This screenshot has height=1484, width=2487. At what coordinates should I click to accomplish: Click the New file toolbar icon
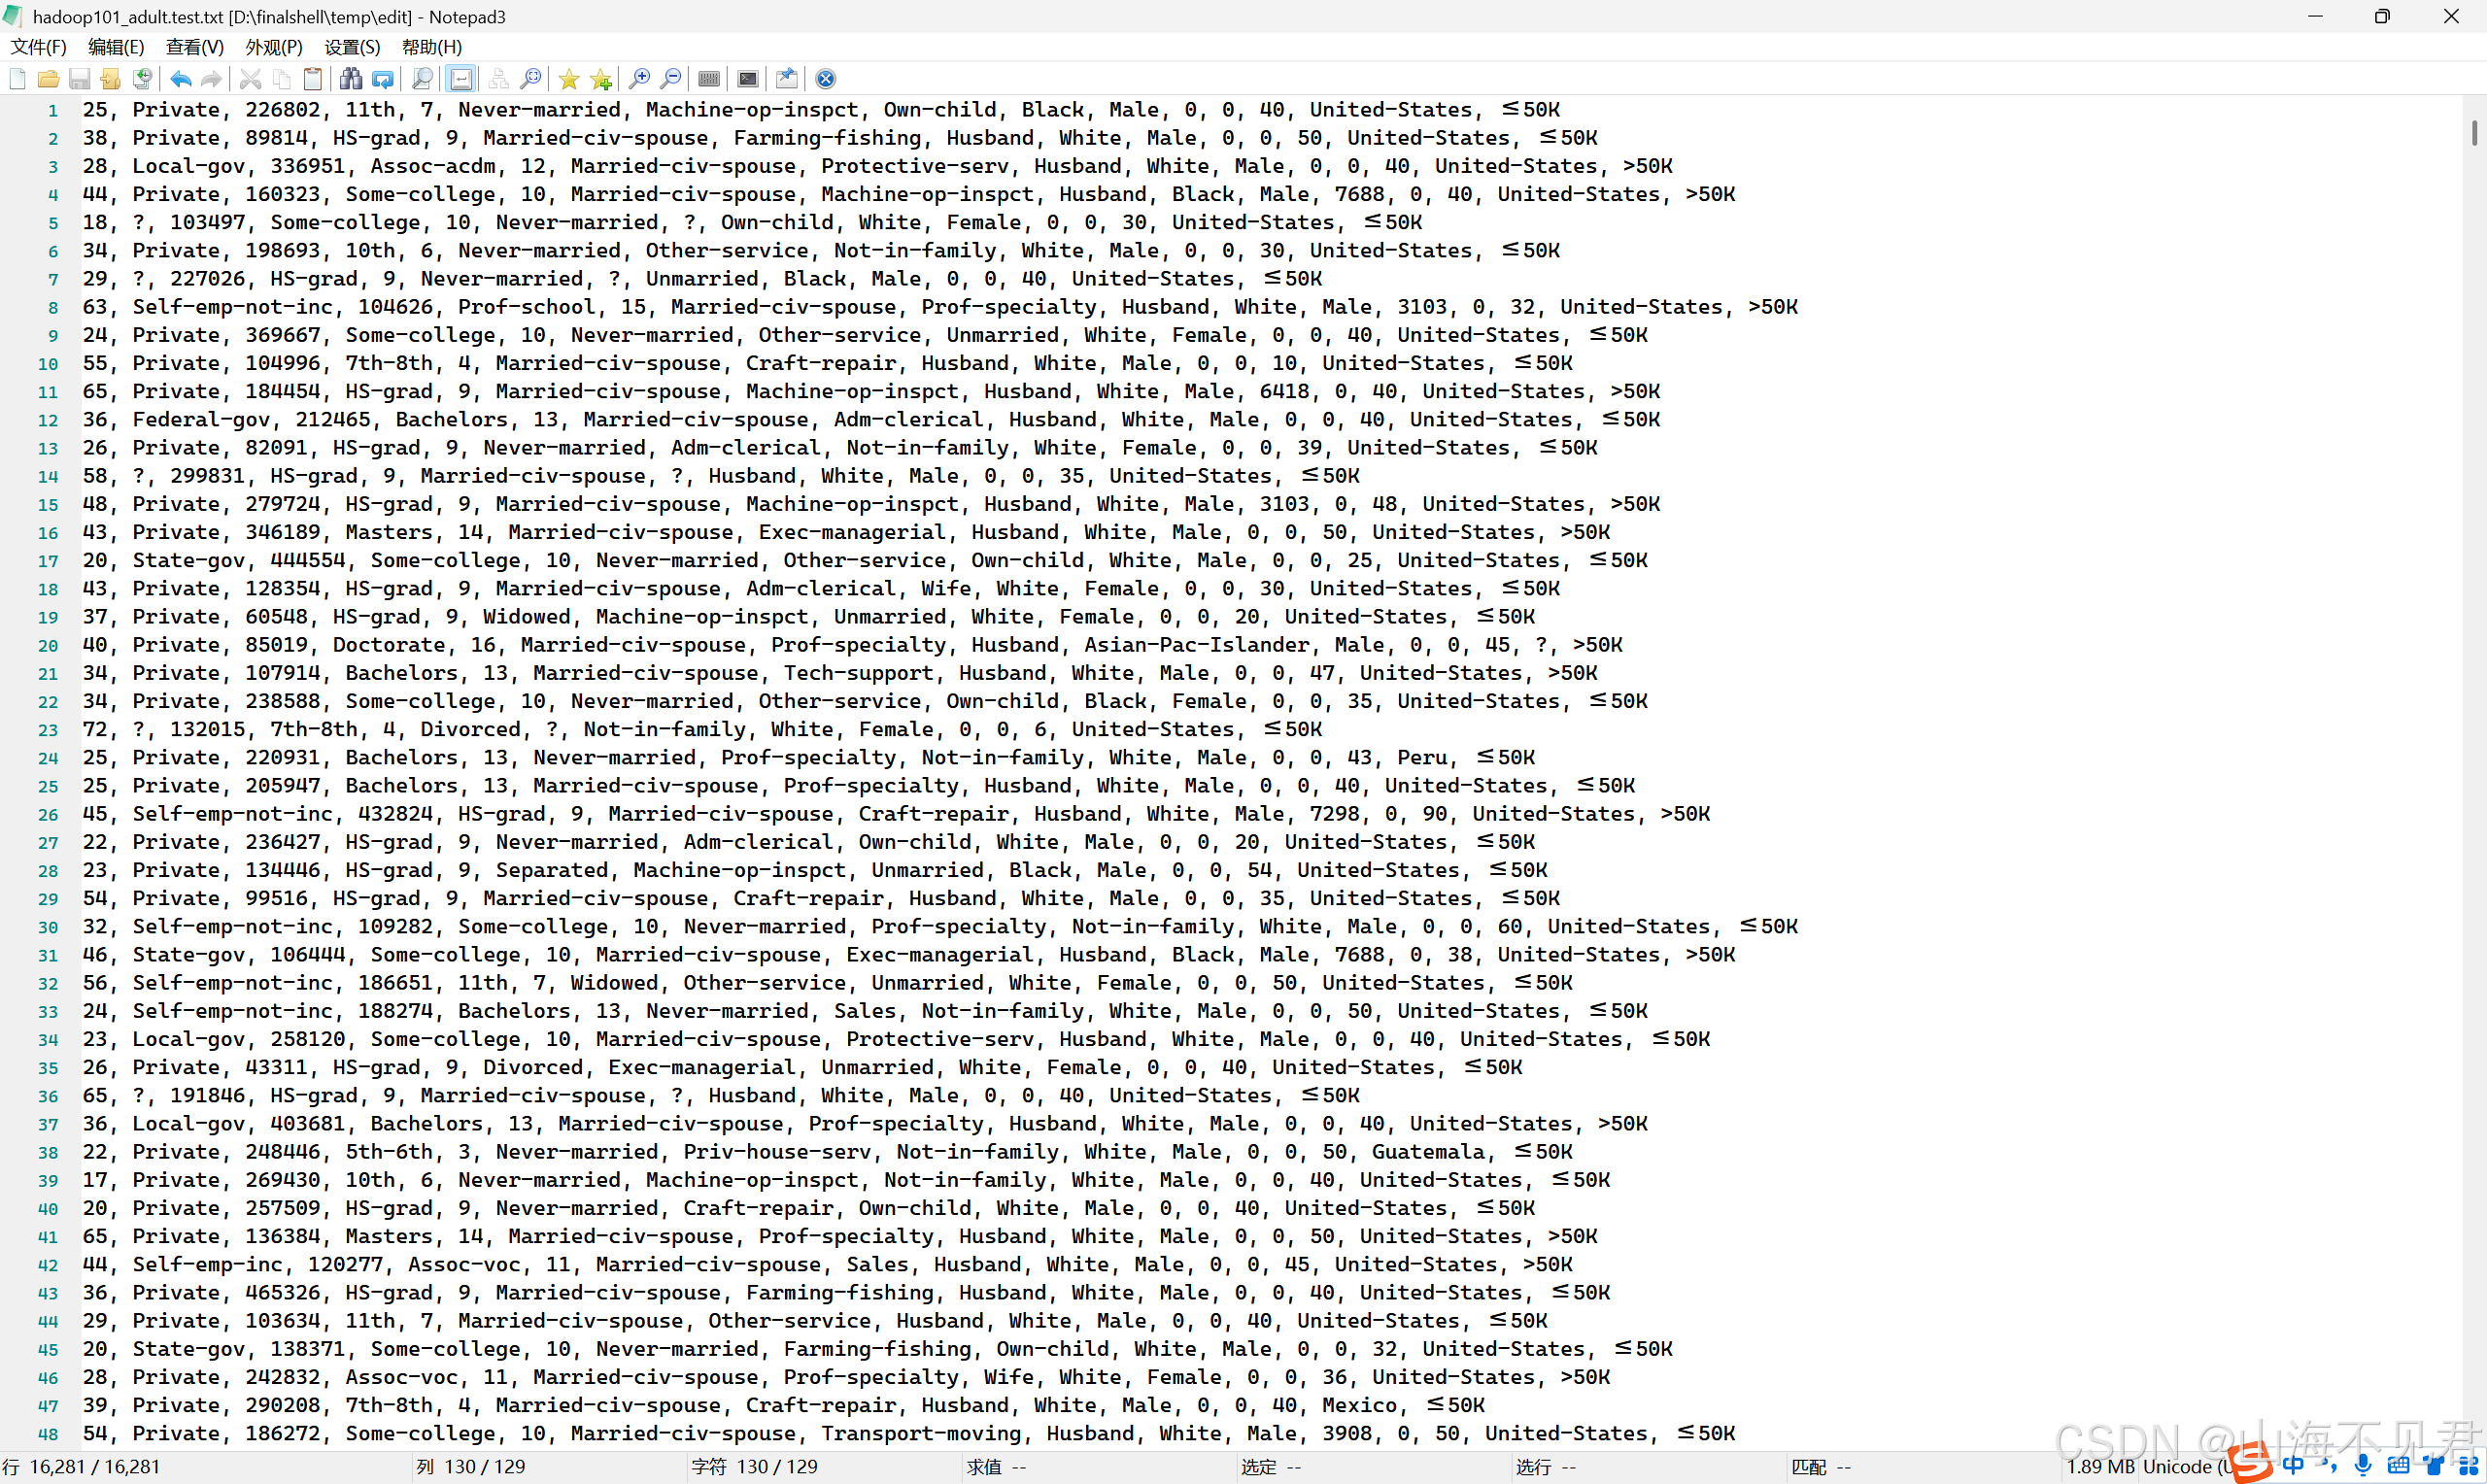coord(17,79)
